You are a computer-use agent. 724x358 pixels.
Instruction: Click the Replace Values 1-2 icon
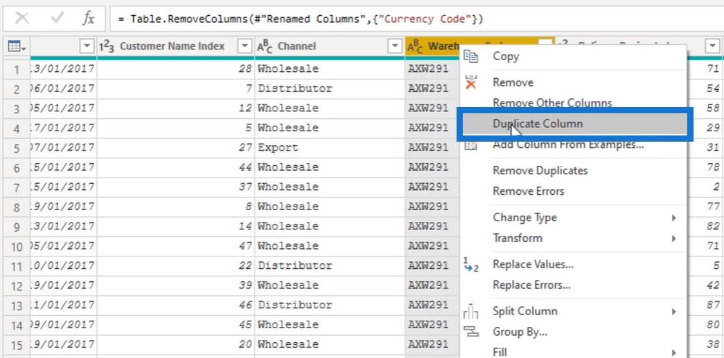470,265
